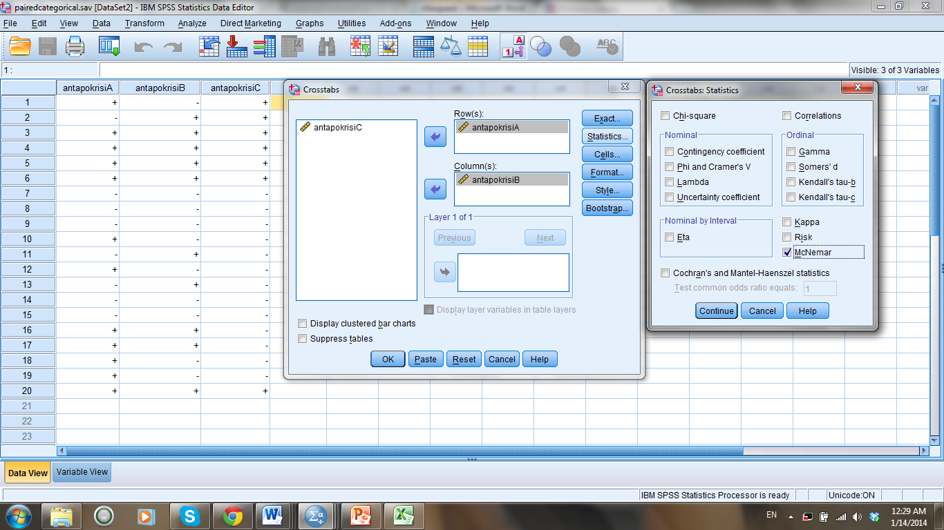Click the Find binoculars icon
Screen dimensions: 944x530
point(326,47)
